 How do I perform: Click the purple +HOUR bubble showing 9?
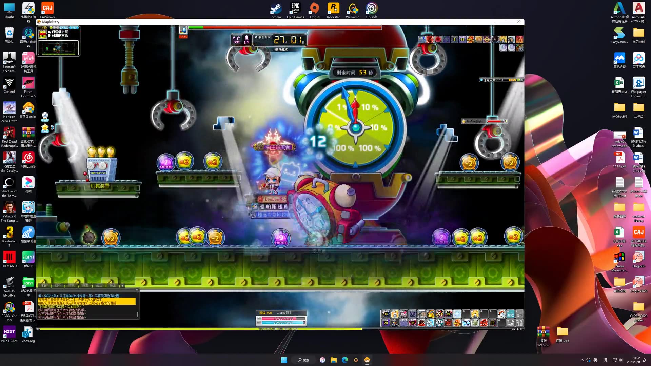pyautogui.click(x=281, y=238)
